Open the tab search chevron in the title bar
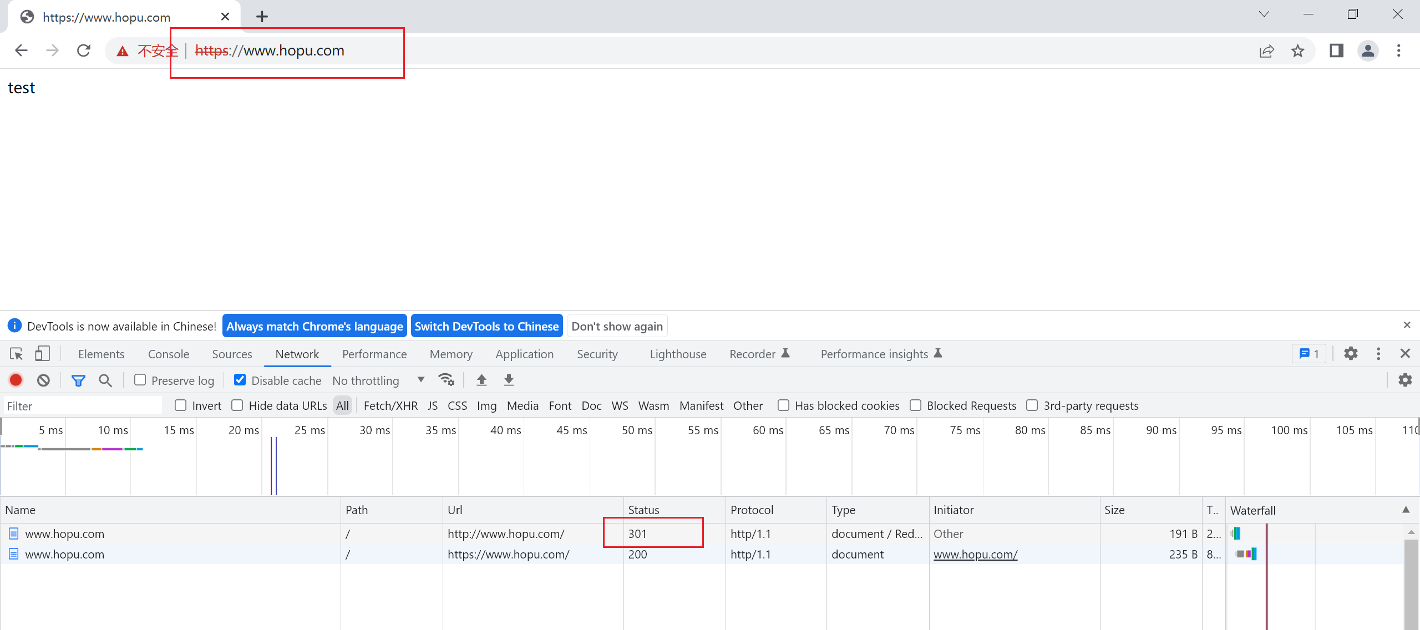Image resolution: width=1420 pixels, height=630 pixels. point(1264,14)
